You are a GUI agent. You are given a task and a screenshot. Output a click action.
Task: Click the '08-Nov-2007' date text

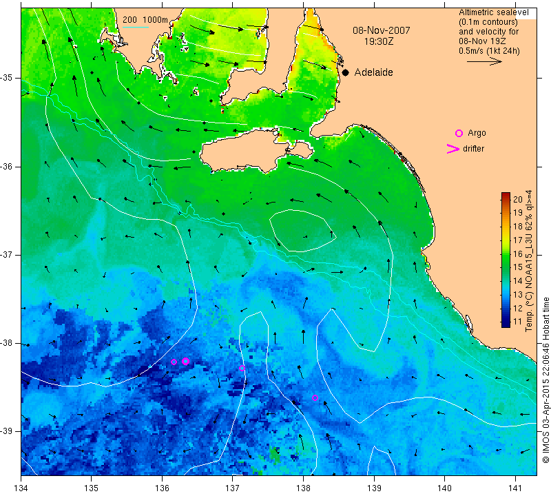pyautogui.click(x=382, y=30)
